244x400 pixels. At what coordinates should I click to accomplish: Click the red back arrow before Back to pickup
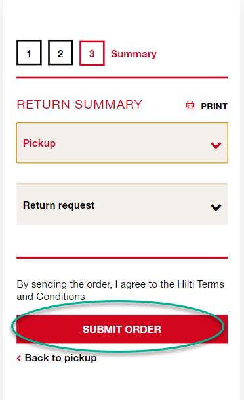pyautogui.click(x=19, y=358)
